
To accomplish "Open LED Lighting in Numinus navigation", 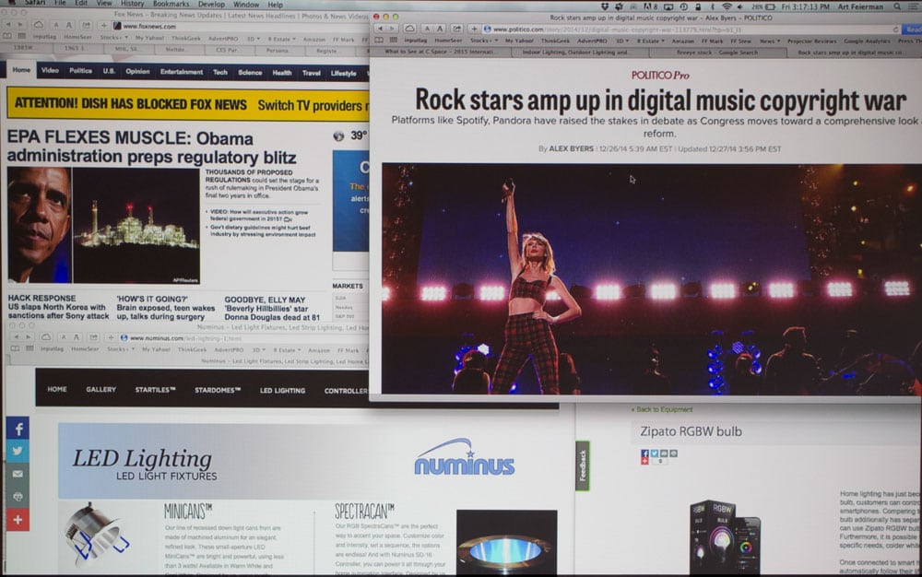I will point(282,390).
